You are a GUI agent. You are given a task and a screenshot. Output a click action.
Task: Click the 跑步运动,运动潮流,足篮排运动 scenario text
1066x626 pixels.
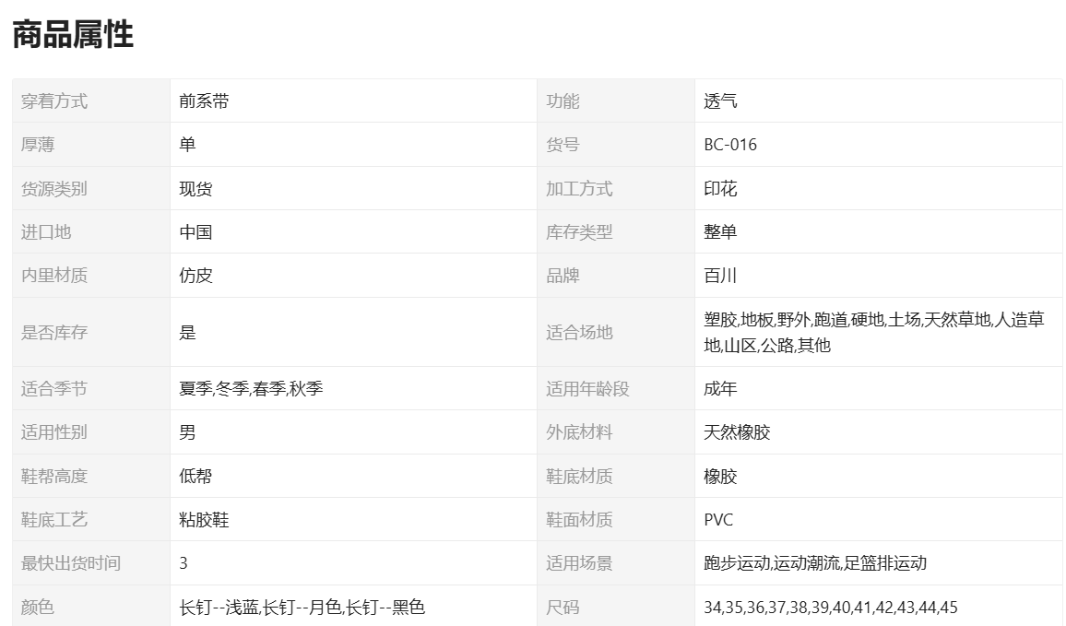point(814,563)
